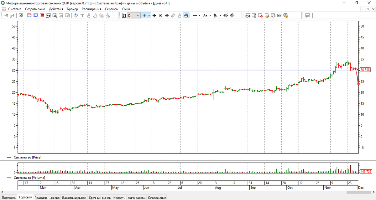Click the 30,338 current price label
Viewport: 376px width, 200px height.
365,70
